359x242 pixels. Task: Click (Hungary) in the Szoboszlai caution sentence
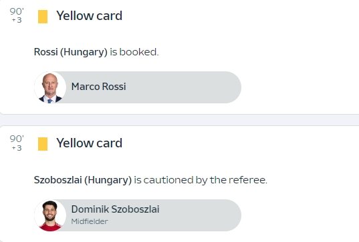coord(108,181)
